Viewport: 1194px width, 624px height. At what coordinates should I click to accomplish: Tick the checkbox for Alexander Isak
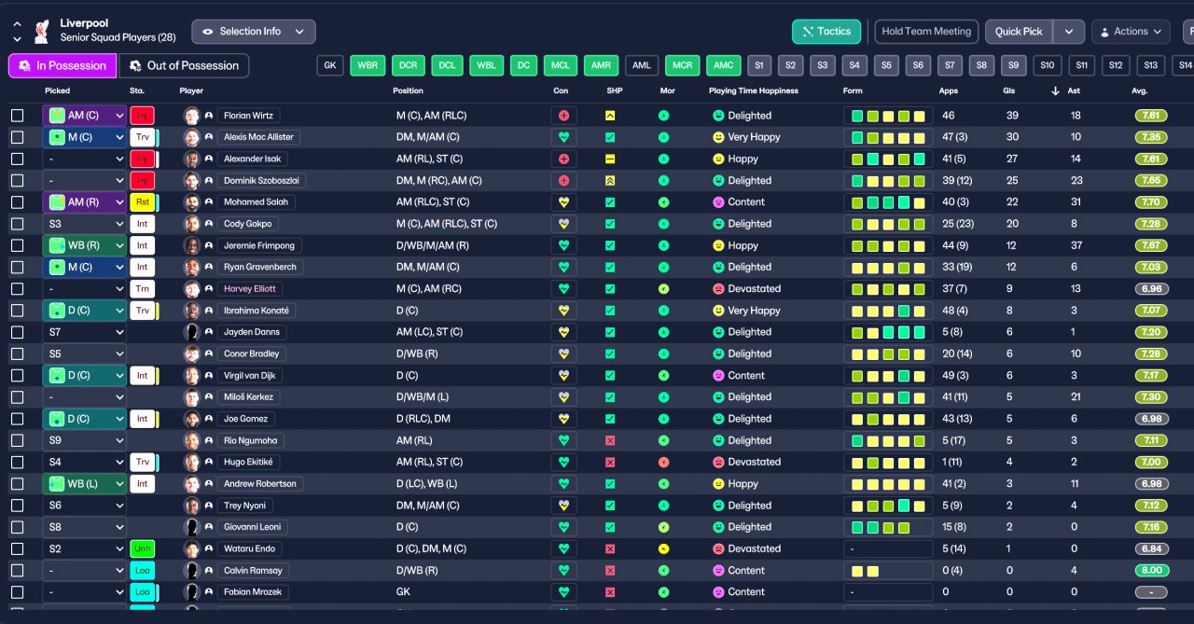coord(17,159)
